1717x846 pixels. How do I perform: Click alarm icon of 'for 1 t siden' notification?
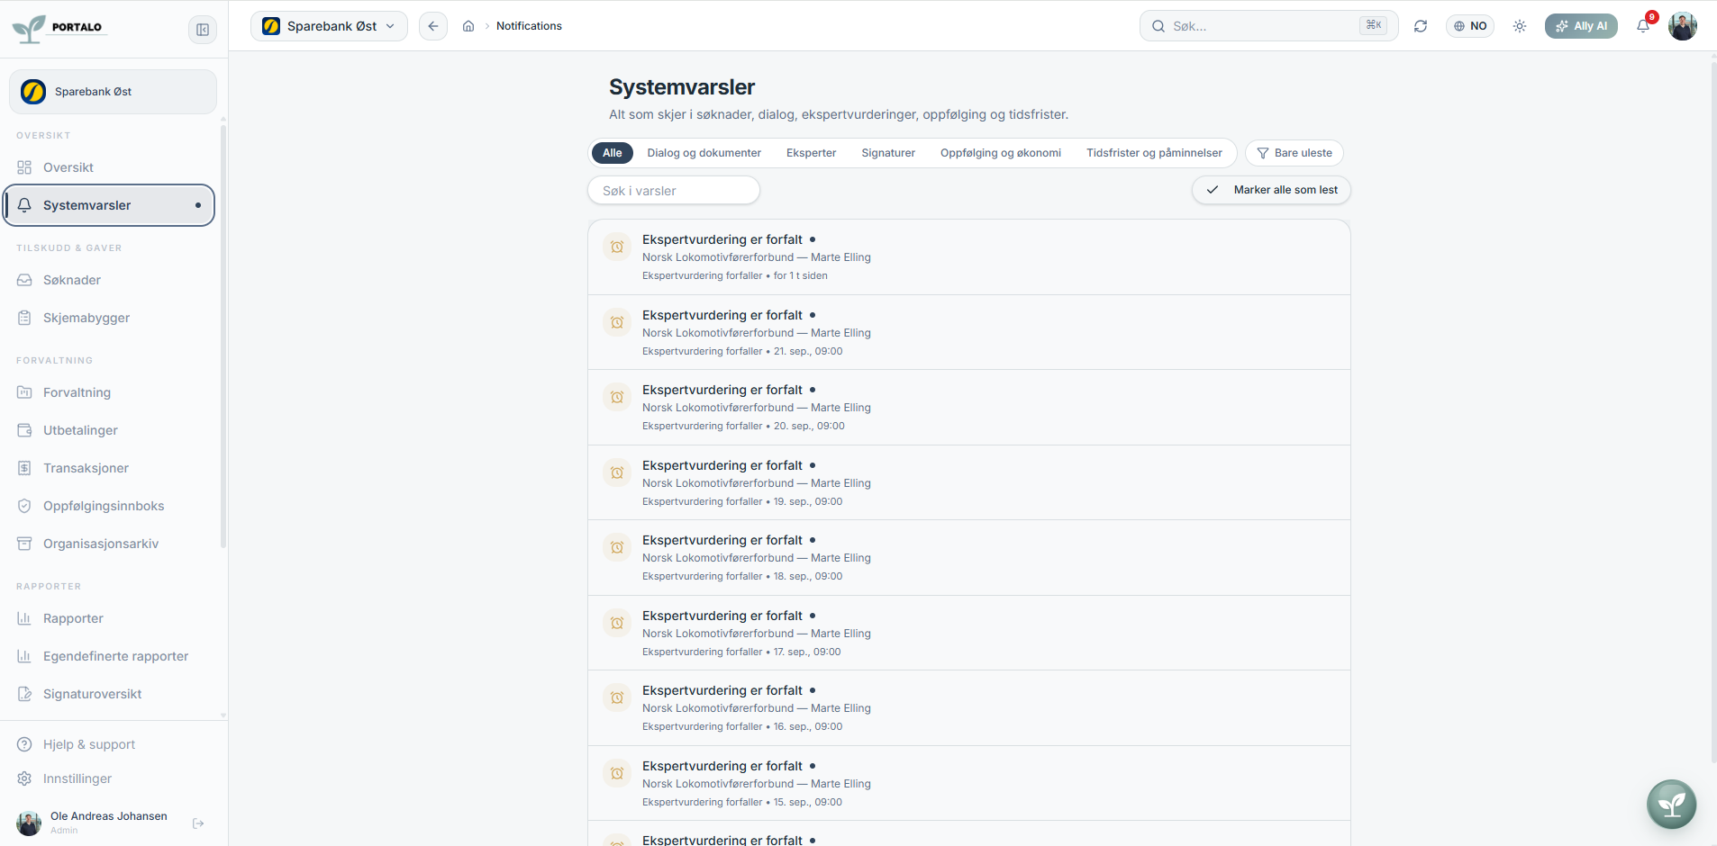coord(617,247)
